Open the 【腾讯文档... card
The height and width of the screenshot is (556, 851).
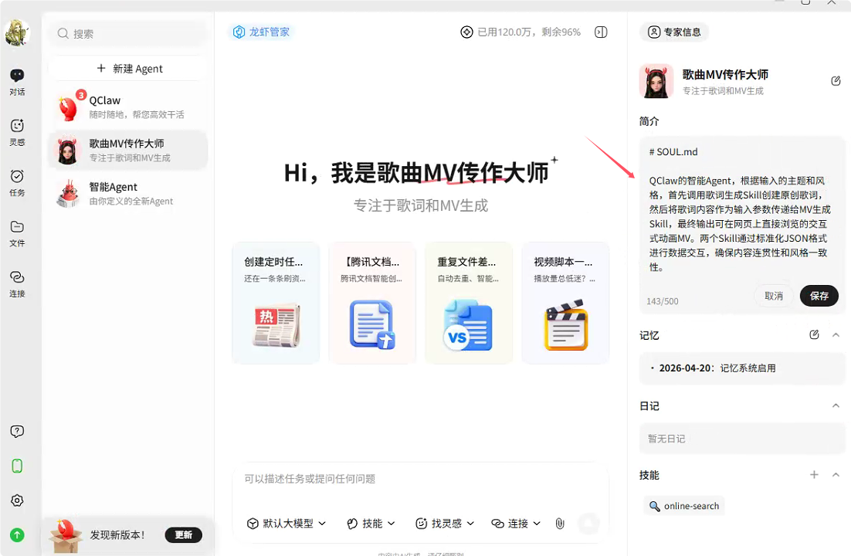click(372, 303)
